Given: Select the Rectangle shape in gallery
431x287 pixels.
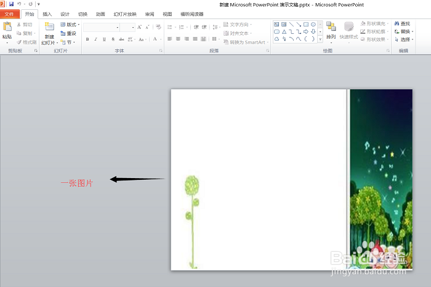Looking at the screenshot, I should point(305,25).
